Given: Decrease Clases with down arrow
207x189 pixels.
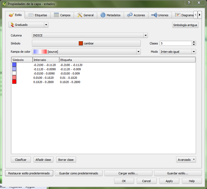Looking at the screenshot, I should [194, 44].
